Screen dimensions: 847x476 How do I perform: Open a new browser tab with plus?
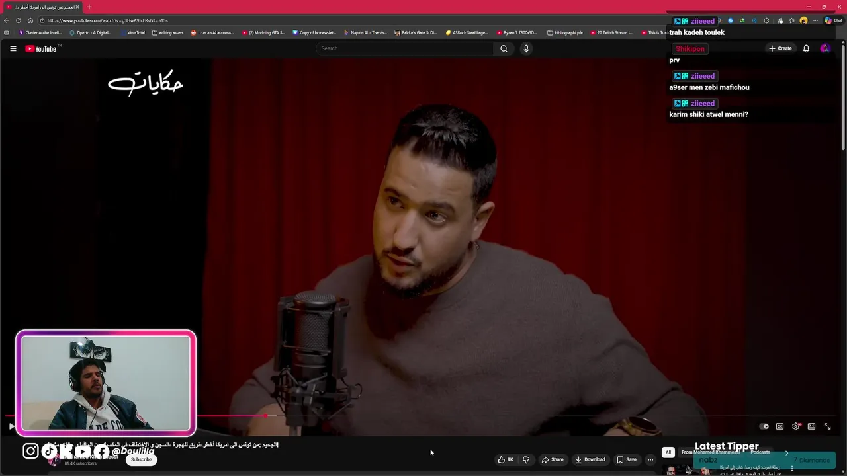tap(89, 7)
